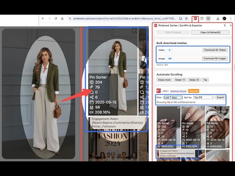Image resolution: width=235 pixels, height=176 pixels.
Task: Open the nail pin thumbnail with ER 9650.00%
Action: click(x=168, y=127)
